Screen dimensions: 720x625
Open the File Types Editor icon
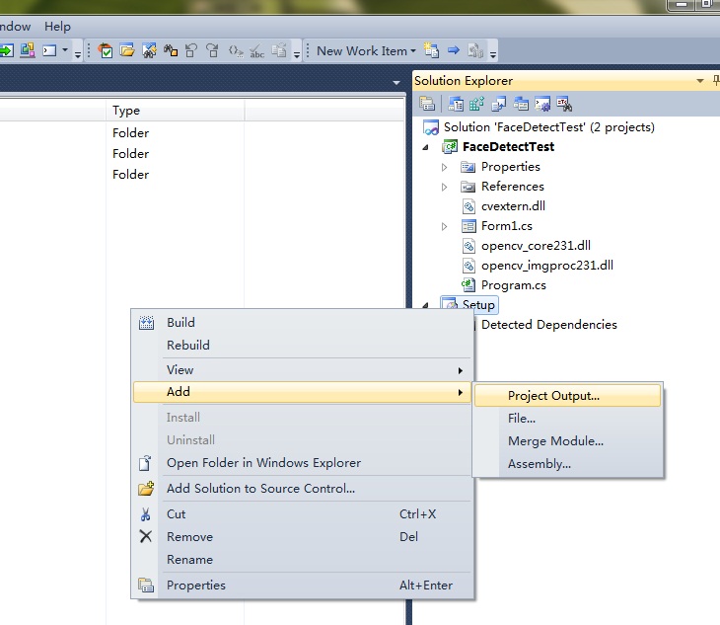pyautogui.click(x=499, y=104)
